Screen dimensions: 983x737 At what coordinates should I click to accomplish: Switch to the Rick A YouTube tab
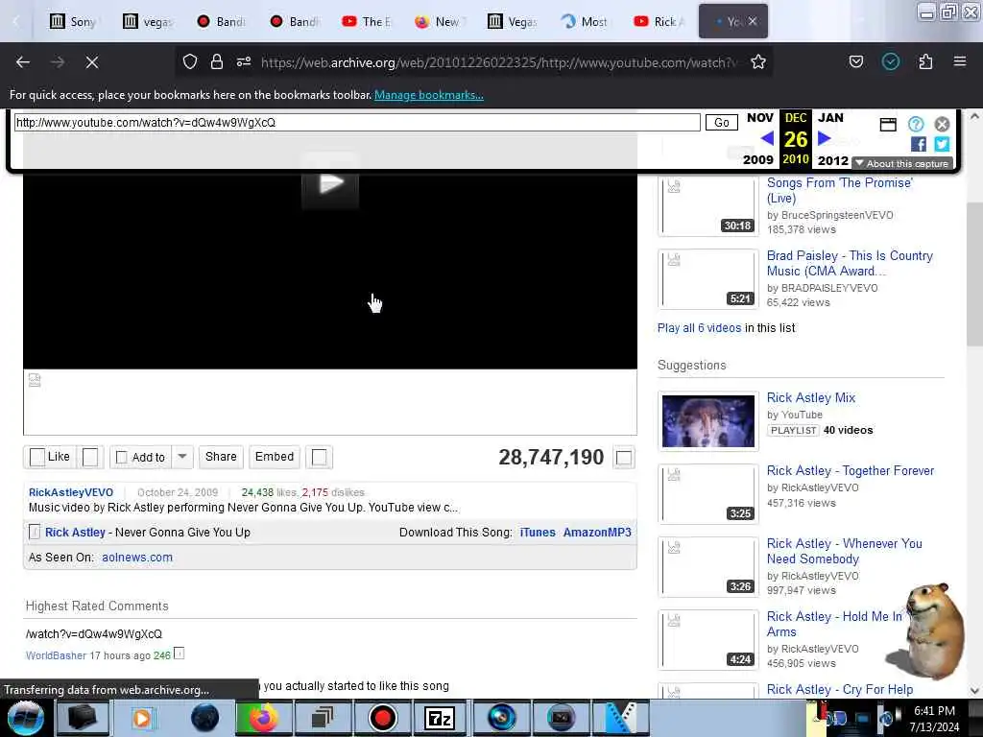click(x=659, y=21)
